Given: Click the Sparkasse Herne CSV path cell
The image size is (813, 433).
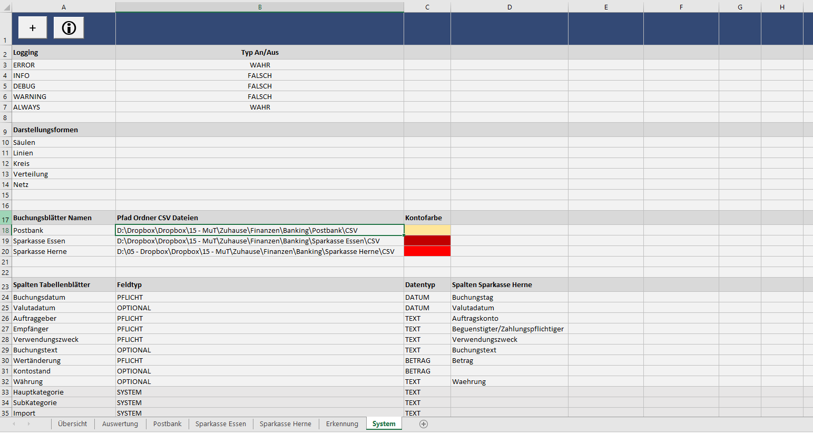Looking at the screenshot, I should 256,252.
